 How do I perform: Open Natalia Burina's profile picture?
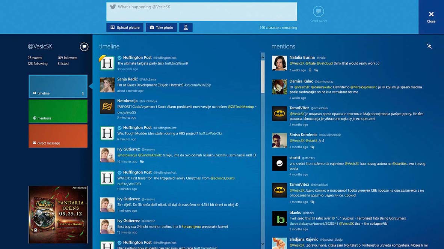(279, 63)
